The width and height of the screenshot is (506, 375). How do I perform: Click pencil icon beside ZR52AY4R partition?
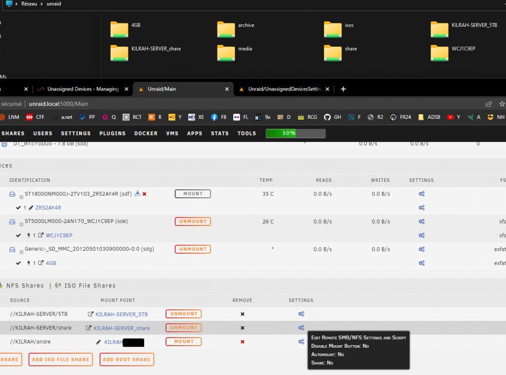(x=31, y=208)
